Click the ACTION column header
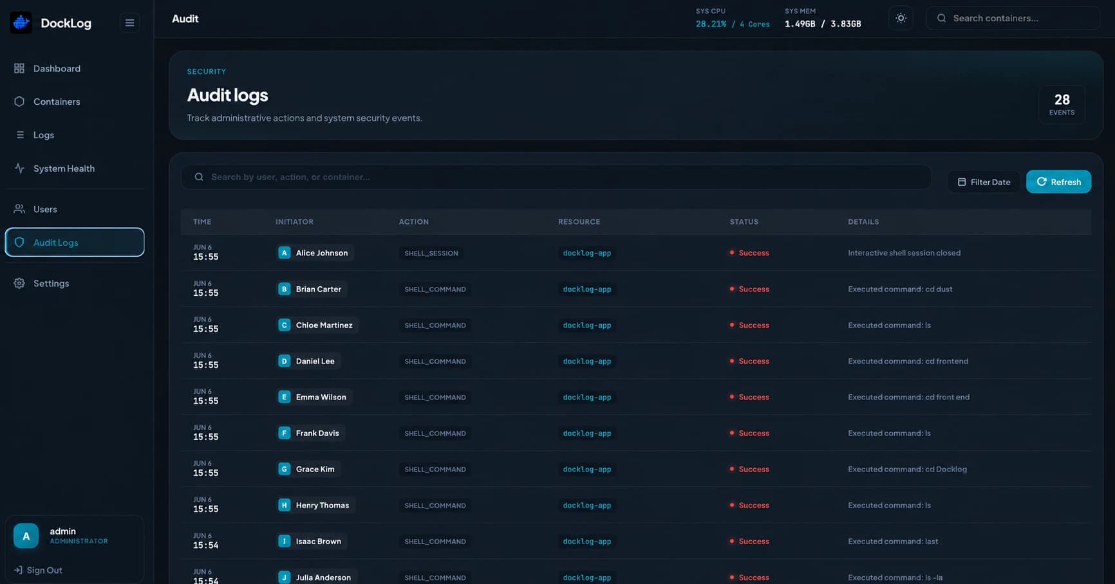Screen dimensions: 1115x584 coord(413,222)
